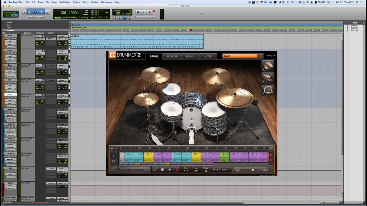Select Funk Loop in Clips list

pos(355,30)
